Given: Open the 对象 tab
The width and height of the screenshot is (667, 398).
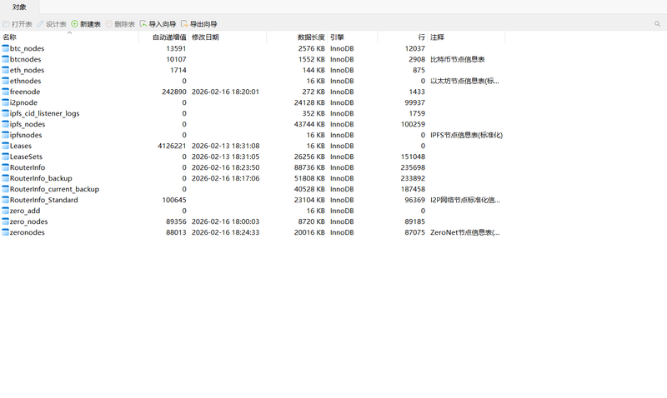Looking at the screenshot, I should pos(19,7).
